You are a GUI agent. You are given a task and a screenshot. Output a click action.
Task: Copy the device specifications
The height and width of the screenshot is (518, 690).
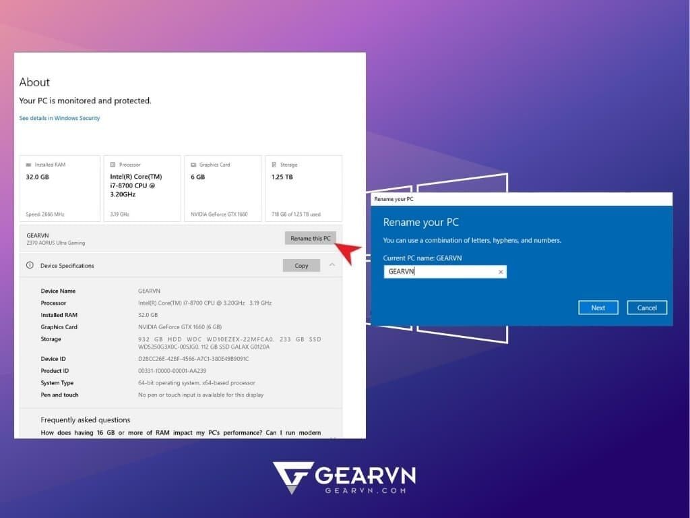(x=301, y=265)
